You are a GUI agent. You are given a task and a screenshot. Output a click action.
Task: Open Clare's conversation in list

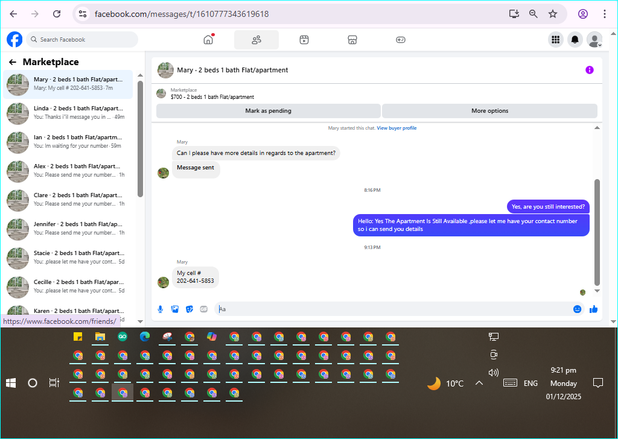click(x=68, y=200)
